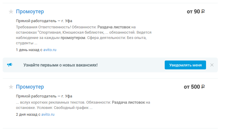Open the Промоутер listing with salary от 500 ₽
This screenshot has width=227, height=129.
click(30, 87)
